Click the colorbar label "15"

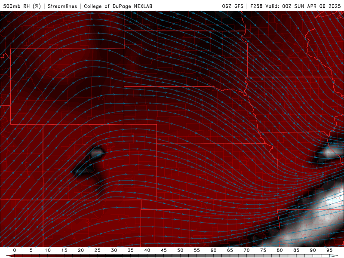tap(64, 250)
